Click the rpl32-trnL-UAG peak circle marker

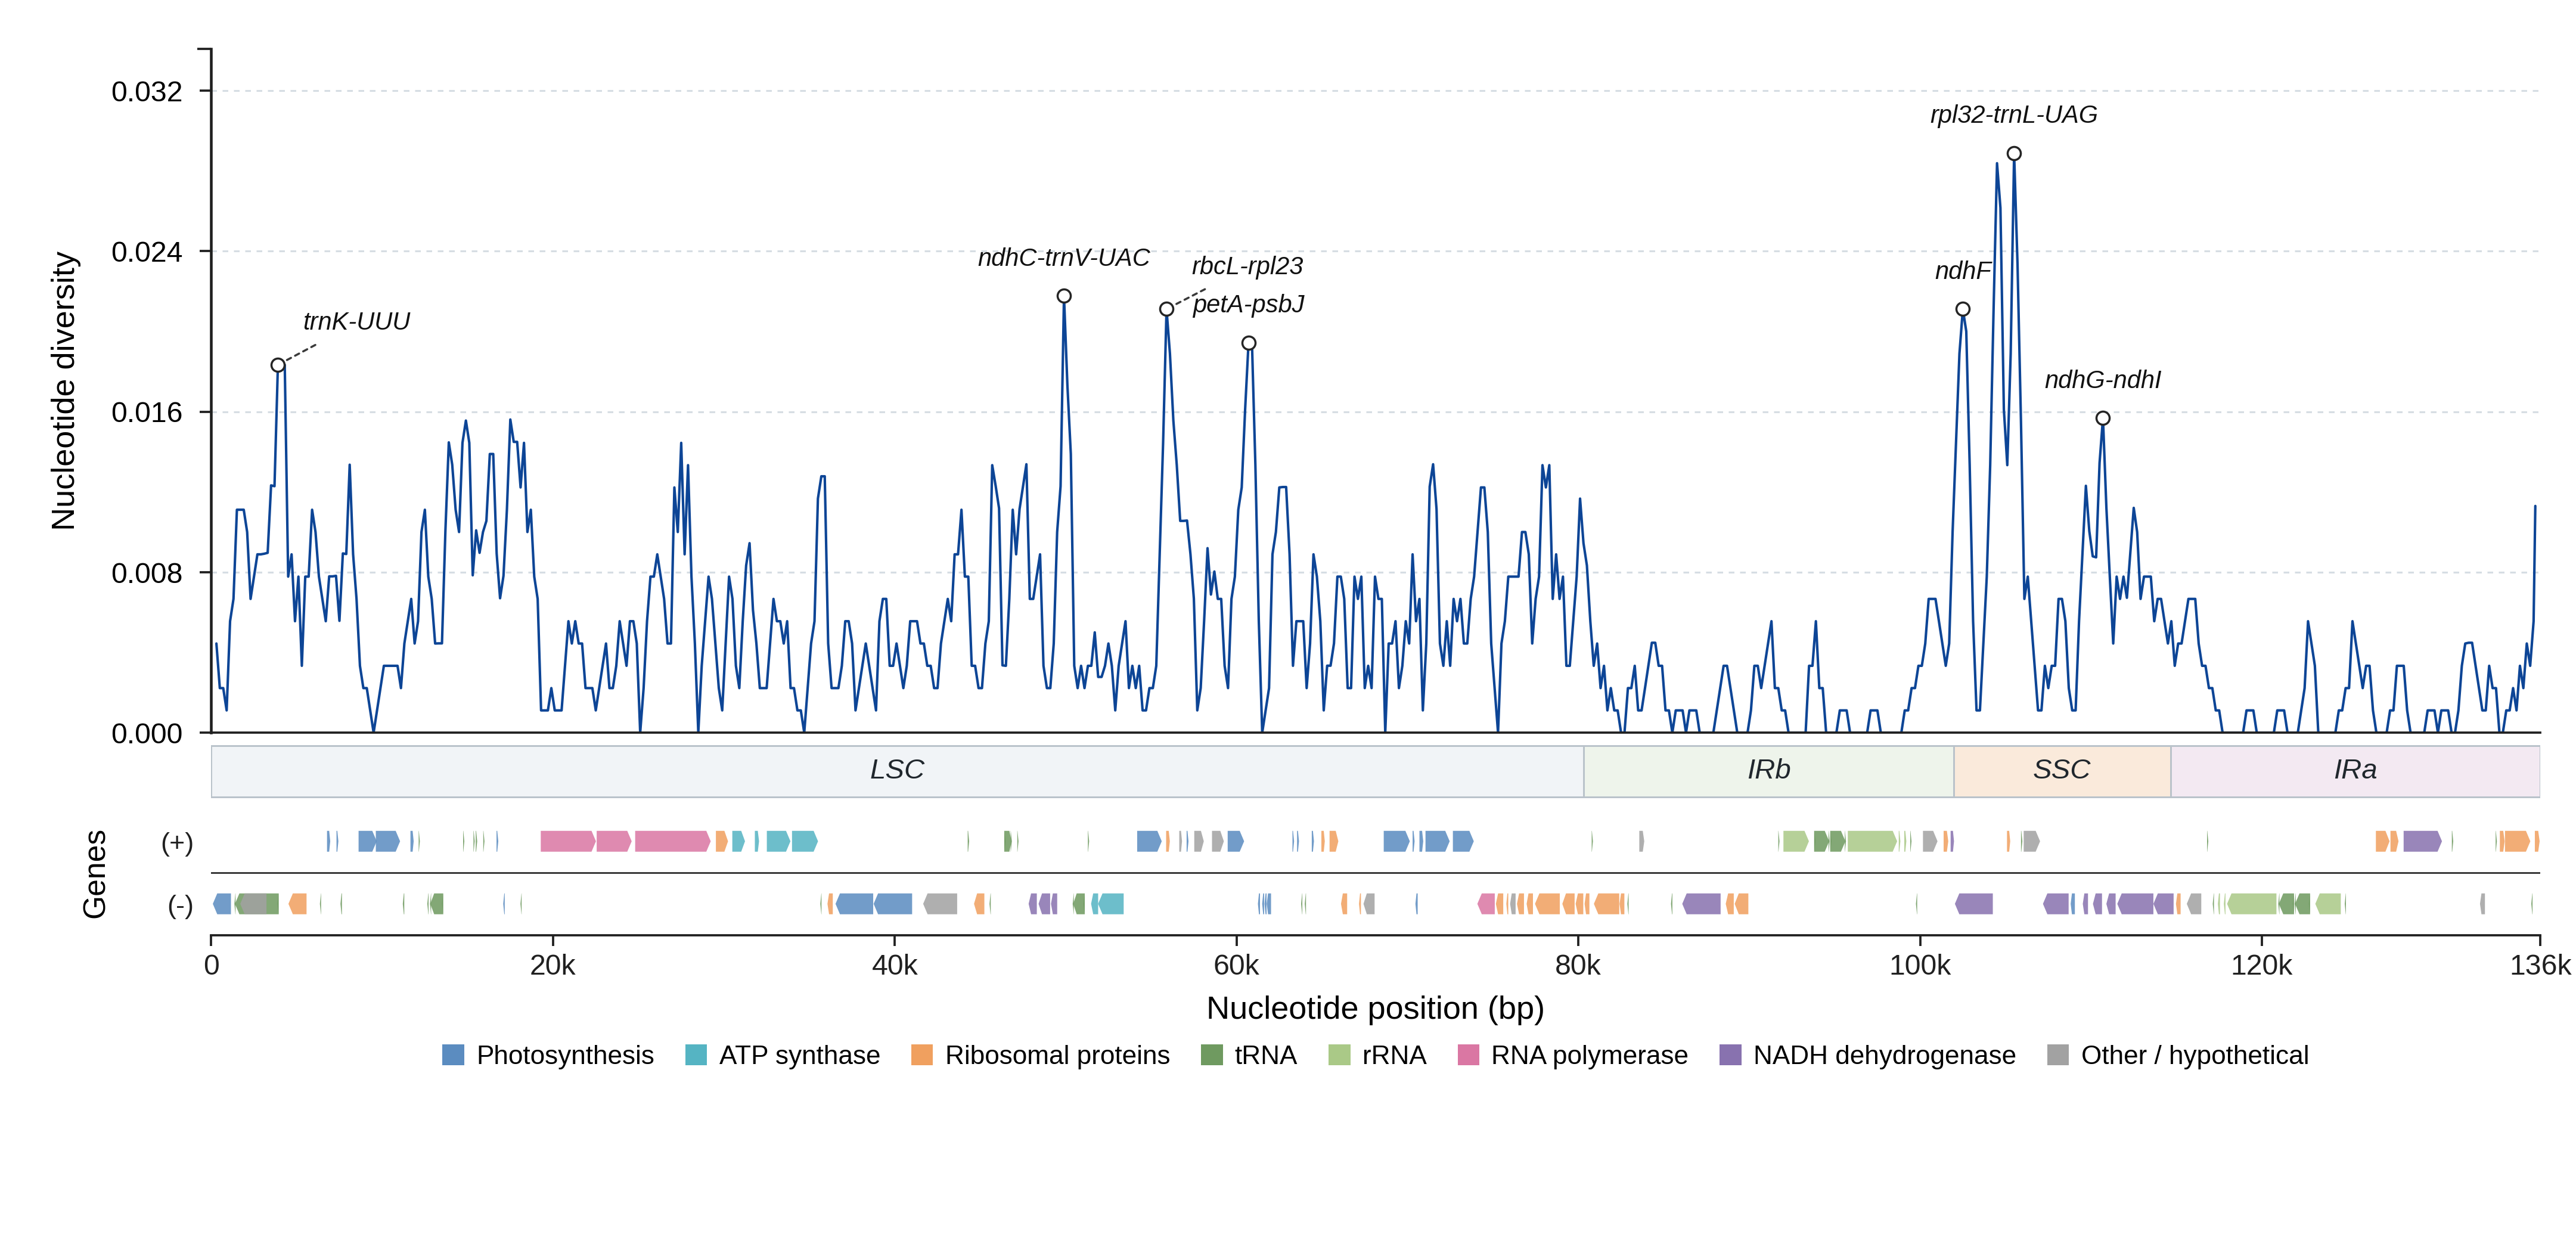(2014, 153)
